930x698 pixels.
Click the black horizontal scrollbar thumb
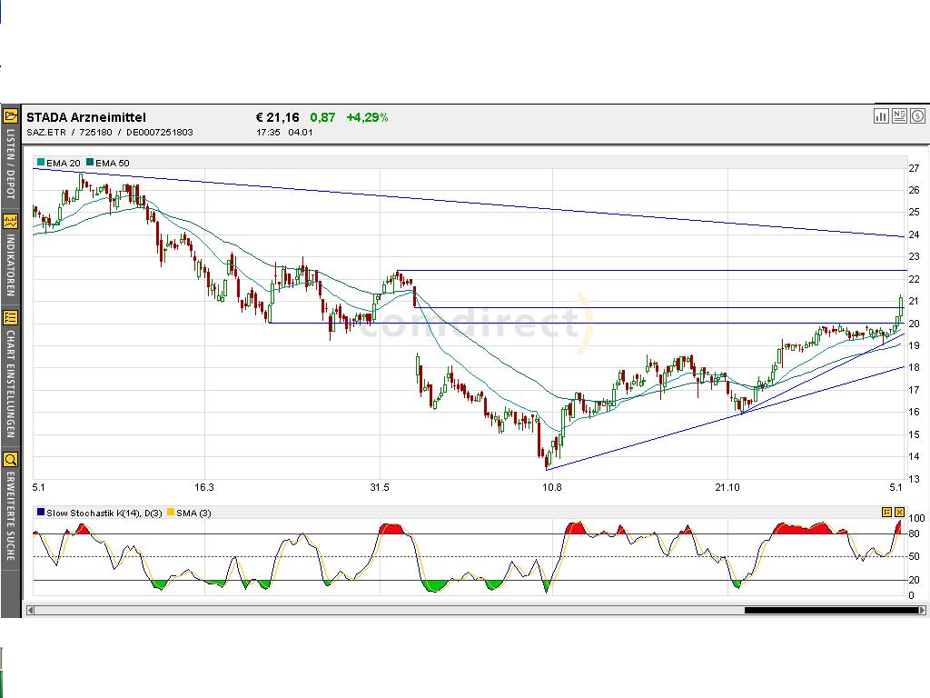[x=831, y=610]
